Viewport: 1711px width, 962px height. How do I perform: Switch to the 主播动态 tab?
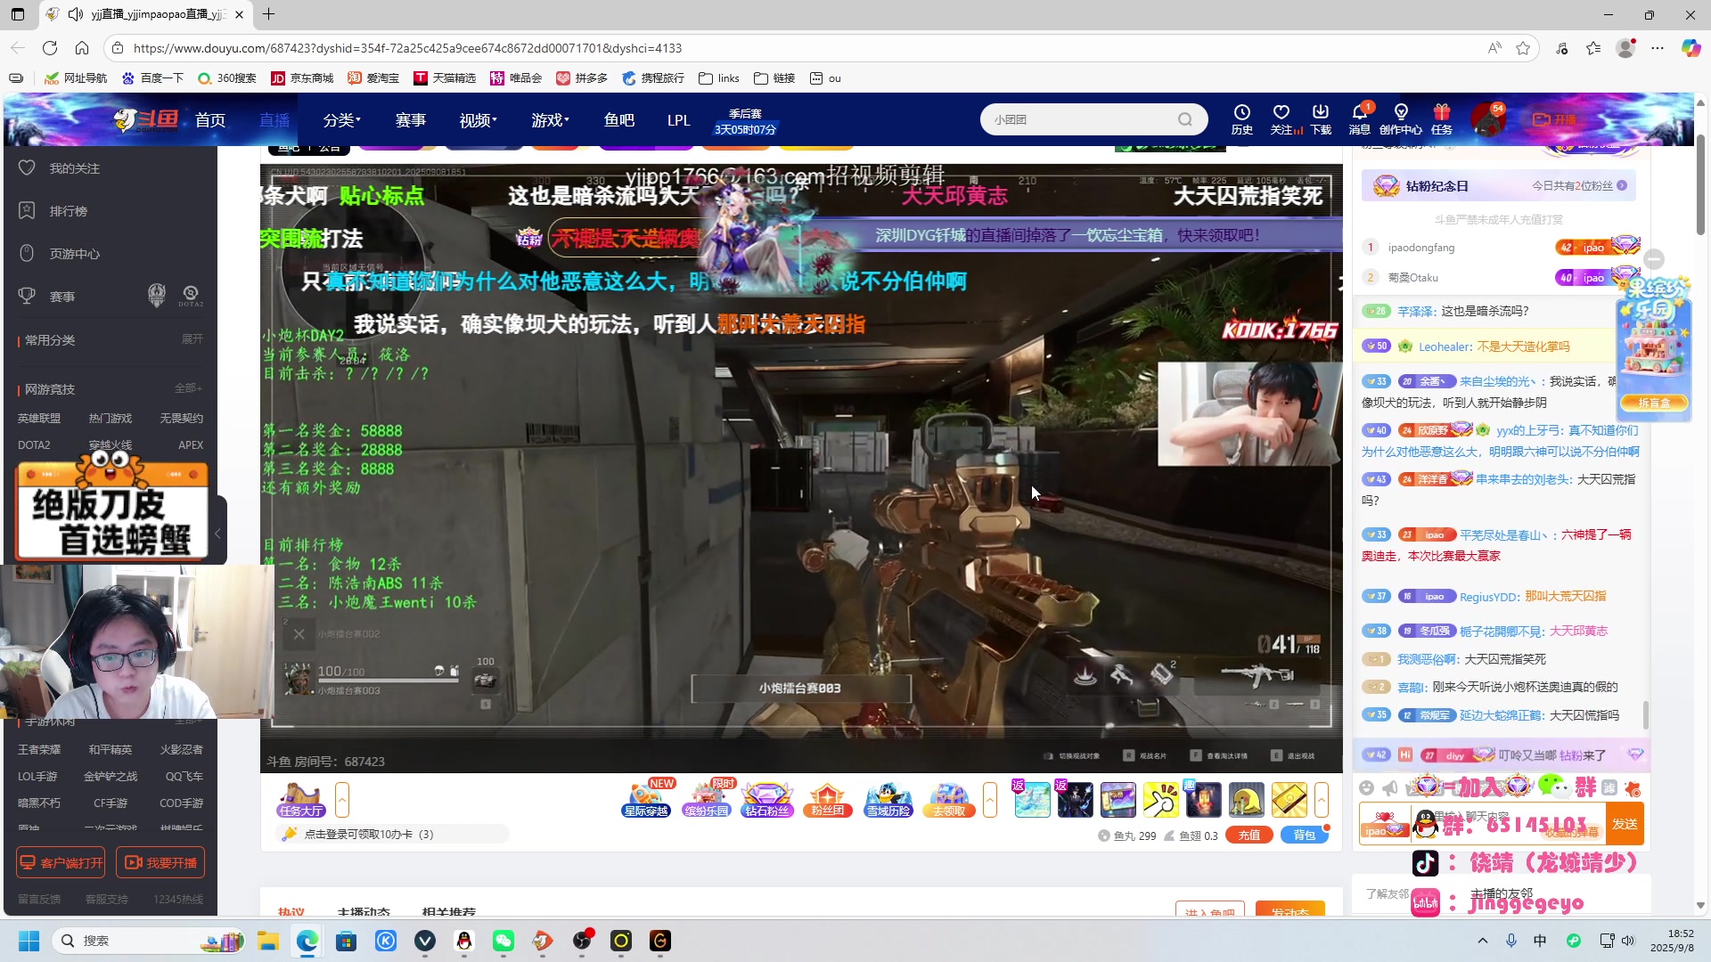click(x=364, y=912)
